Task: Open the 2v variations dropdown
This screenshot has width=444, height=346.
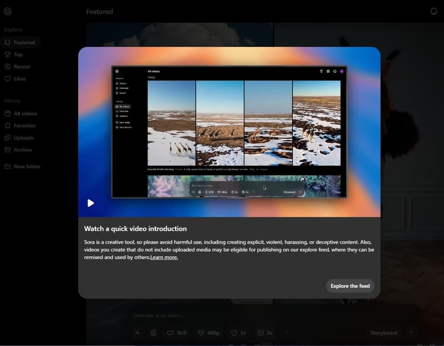Action: [265, 333]
